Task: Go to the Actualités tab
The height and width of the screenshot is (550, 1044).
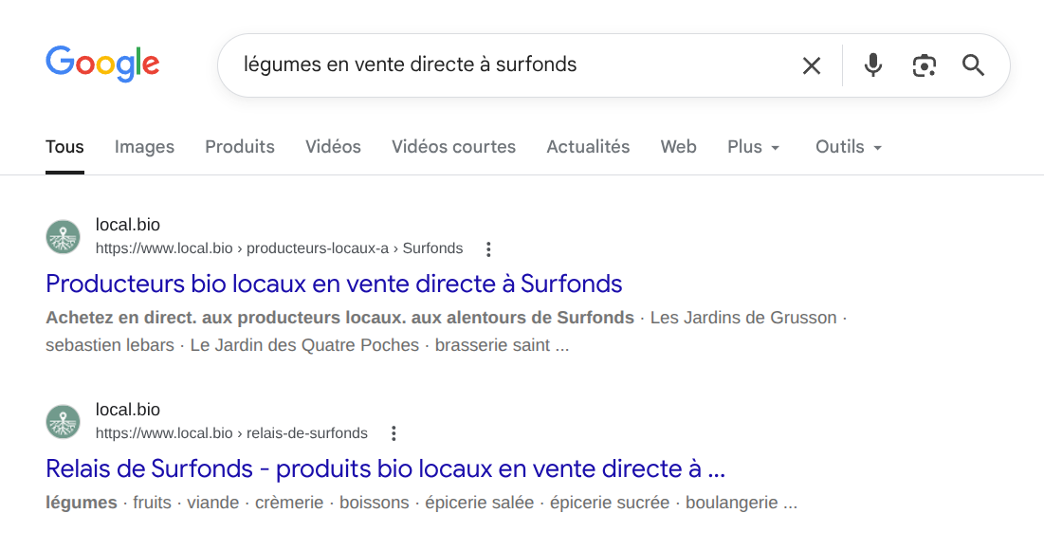Action: click(588, 147)
